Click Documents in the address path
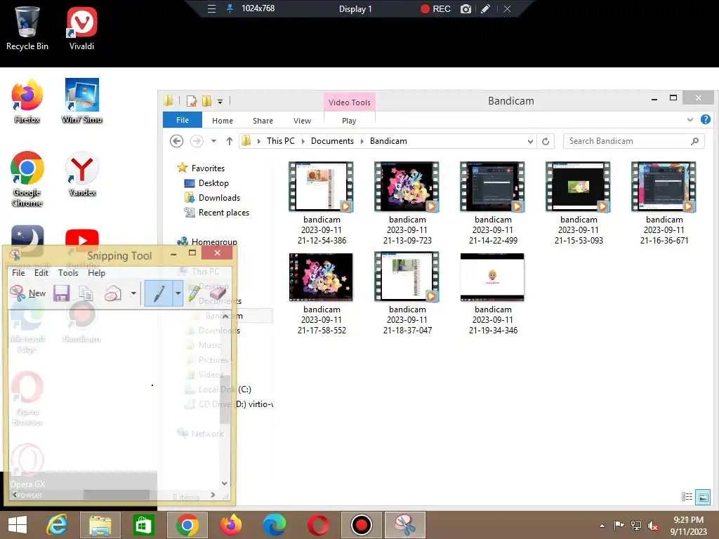The height and width of the screenshot is (539, 719). 332,141
